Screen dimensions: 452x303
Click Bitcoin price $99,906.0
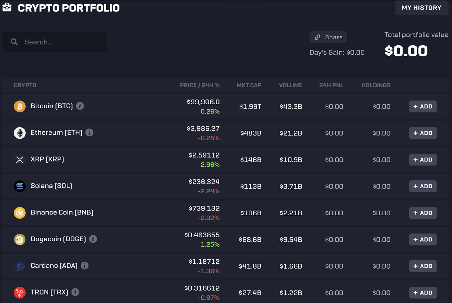tap(203, 102)
